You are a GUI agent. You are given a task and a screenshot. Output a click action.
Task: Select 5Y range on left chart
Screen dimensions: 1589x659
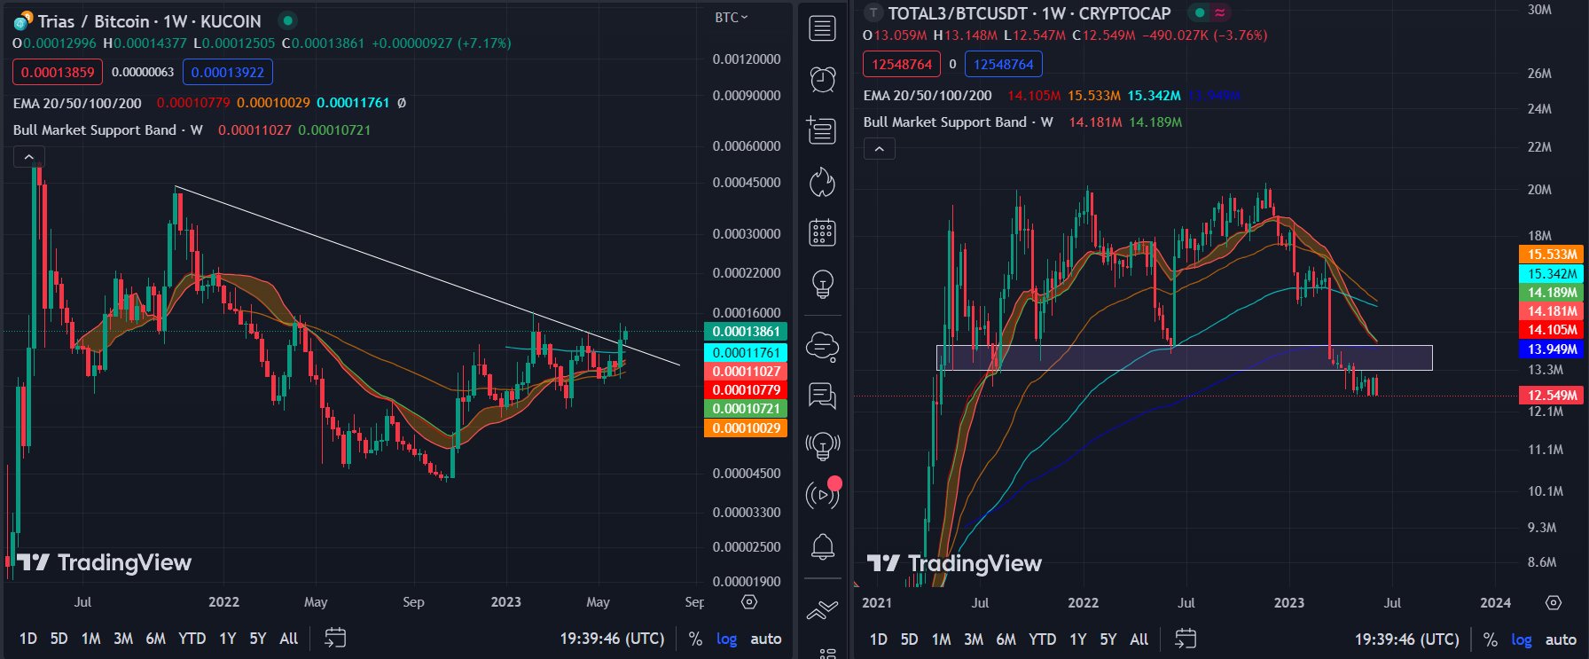257,639
